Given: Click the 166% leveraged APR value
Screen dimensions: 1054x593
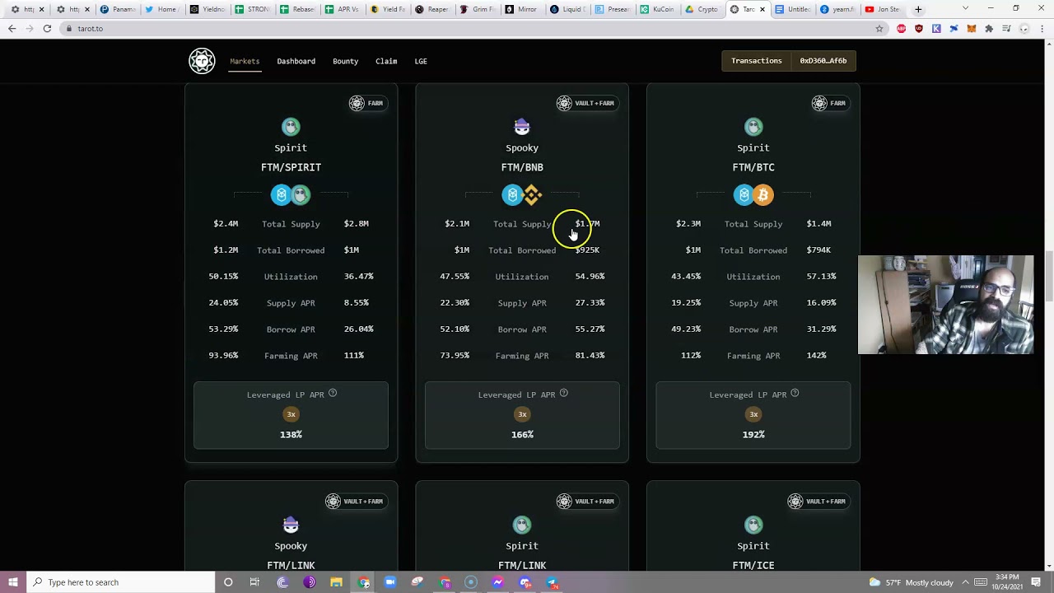Looking at the screenshot, I should click(x=522, y=434).
